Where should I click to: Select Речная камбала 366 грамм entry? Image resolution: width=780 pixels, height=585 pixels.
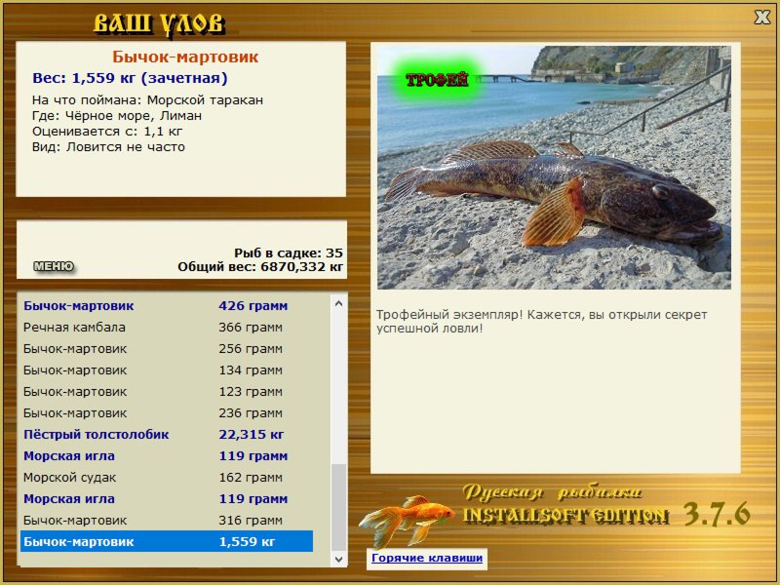(x=167, y=328)
